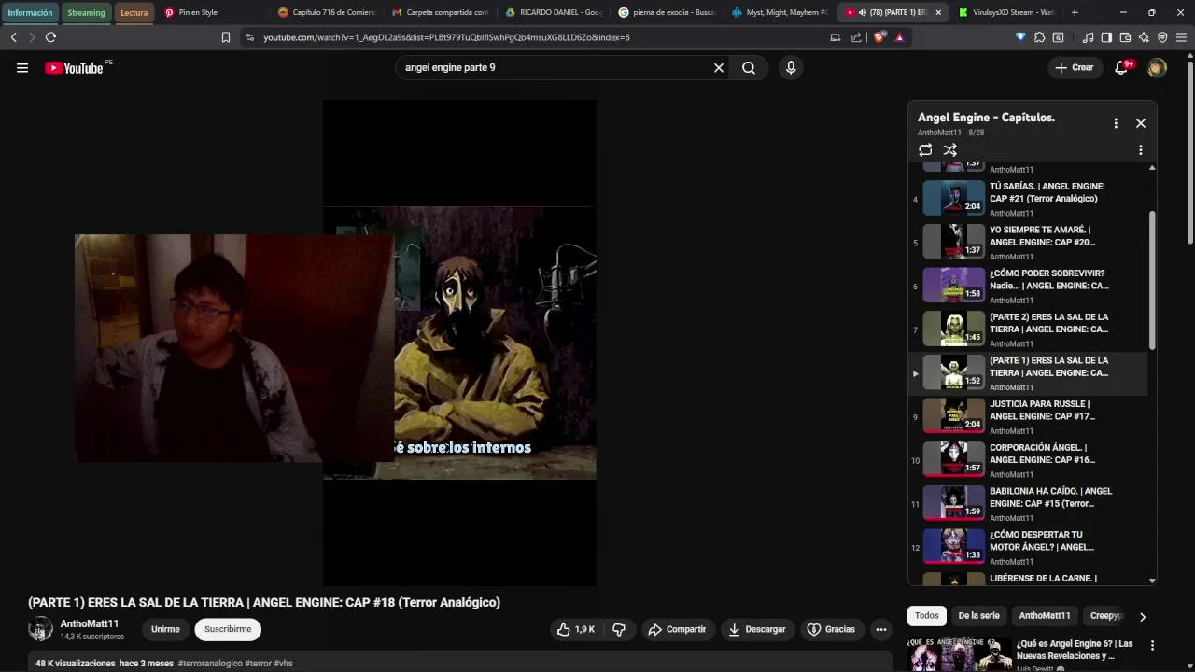Open the playlist header three-dot menu
The image size is (1195, 672).
[x=1116, y=123]
